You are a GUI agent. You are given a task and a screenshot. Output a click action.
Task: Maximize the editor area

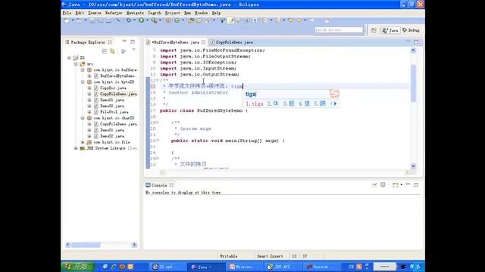[x=416, y=42]
